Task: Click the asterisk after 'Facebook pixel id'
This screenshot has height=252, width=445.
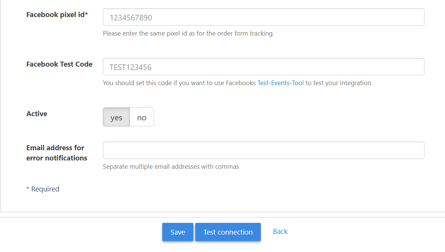Action: tap(86, 15)
